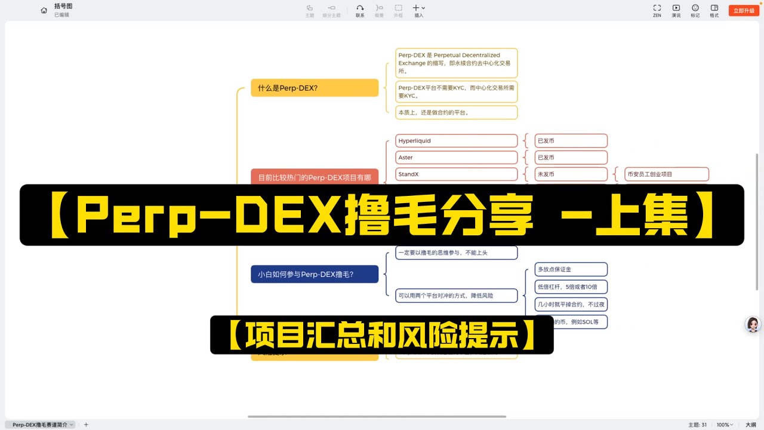Select the node 'Perp-DEX平台不需要KYC'
Image resolution: width=764 pixels, height=430 pixels.
(457, 91)
